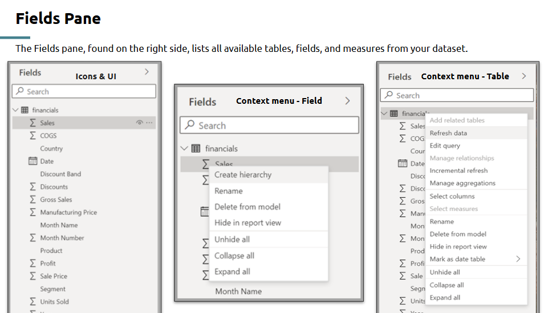The width and height of the screenshot is (544, 313).
Task: Select Edit query in the table context menu
Action: 476,145
